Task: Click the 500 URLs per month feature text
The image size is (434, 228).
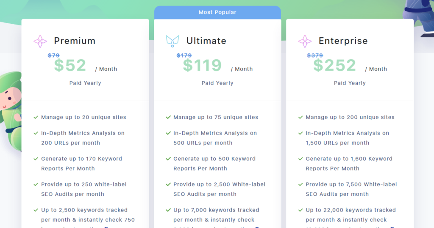Action: [x=203, y=143]
